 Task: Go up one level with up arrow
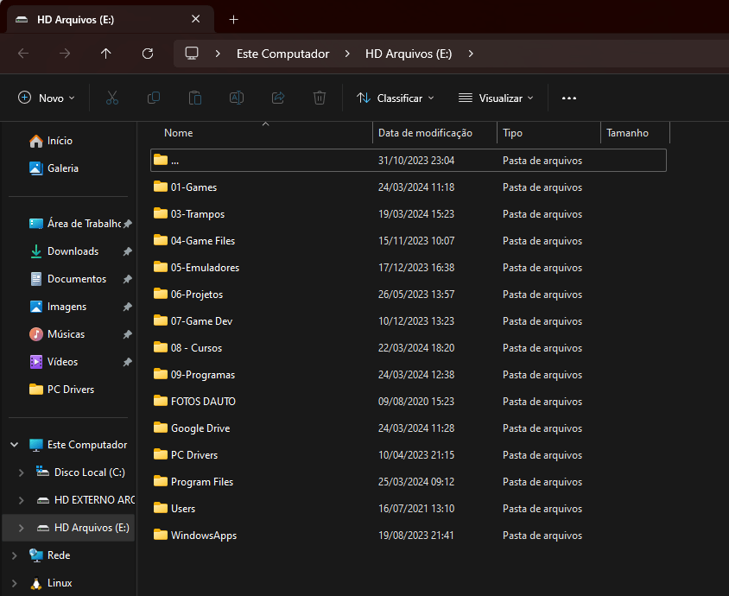[x=106, y=54]
